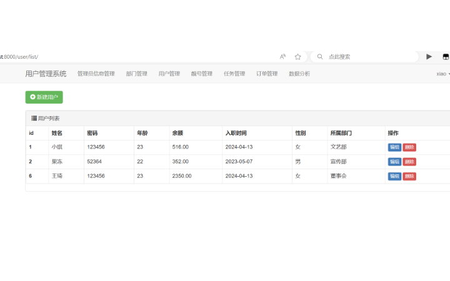Open the 订单管理 menu item
The height and width of the screenshot is (281, 450).
point(267,74)
